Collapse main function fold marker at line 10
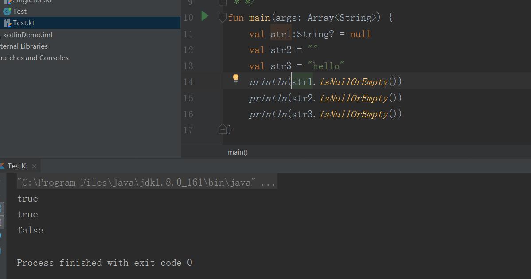531x279 pixels. click(223, 17)
